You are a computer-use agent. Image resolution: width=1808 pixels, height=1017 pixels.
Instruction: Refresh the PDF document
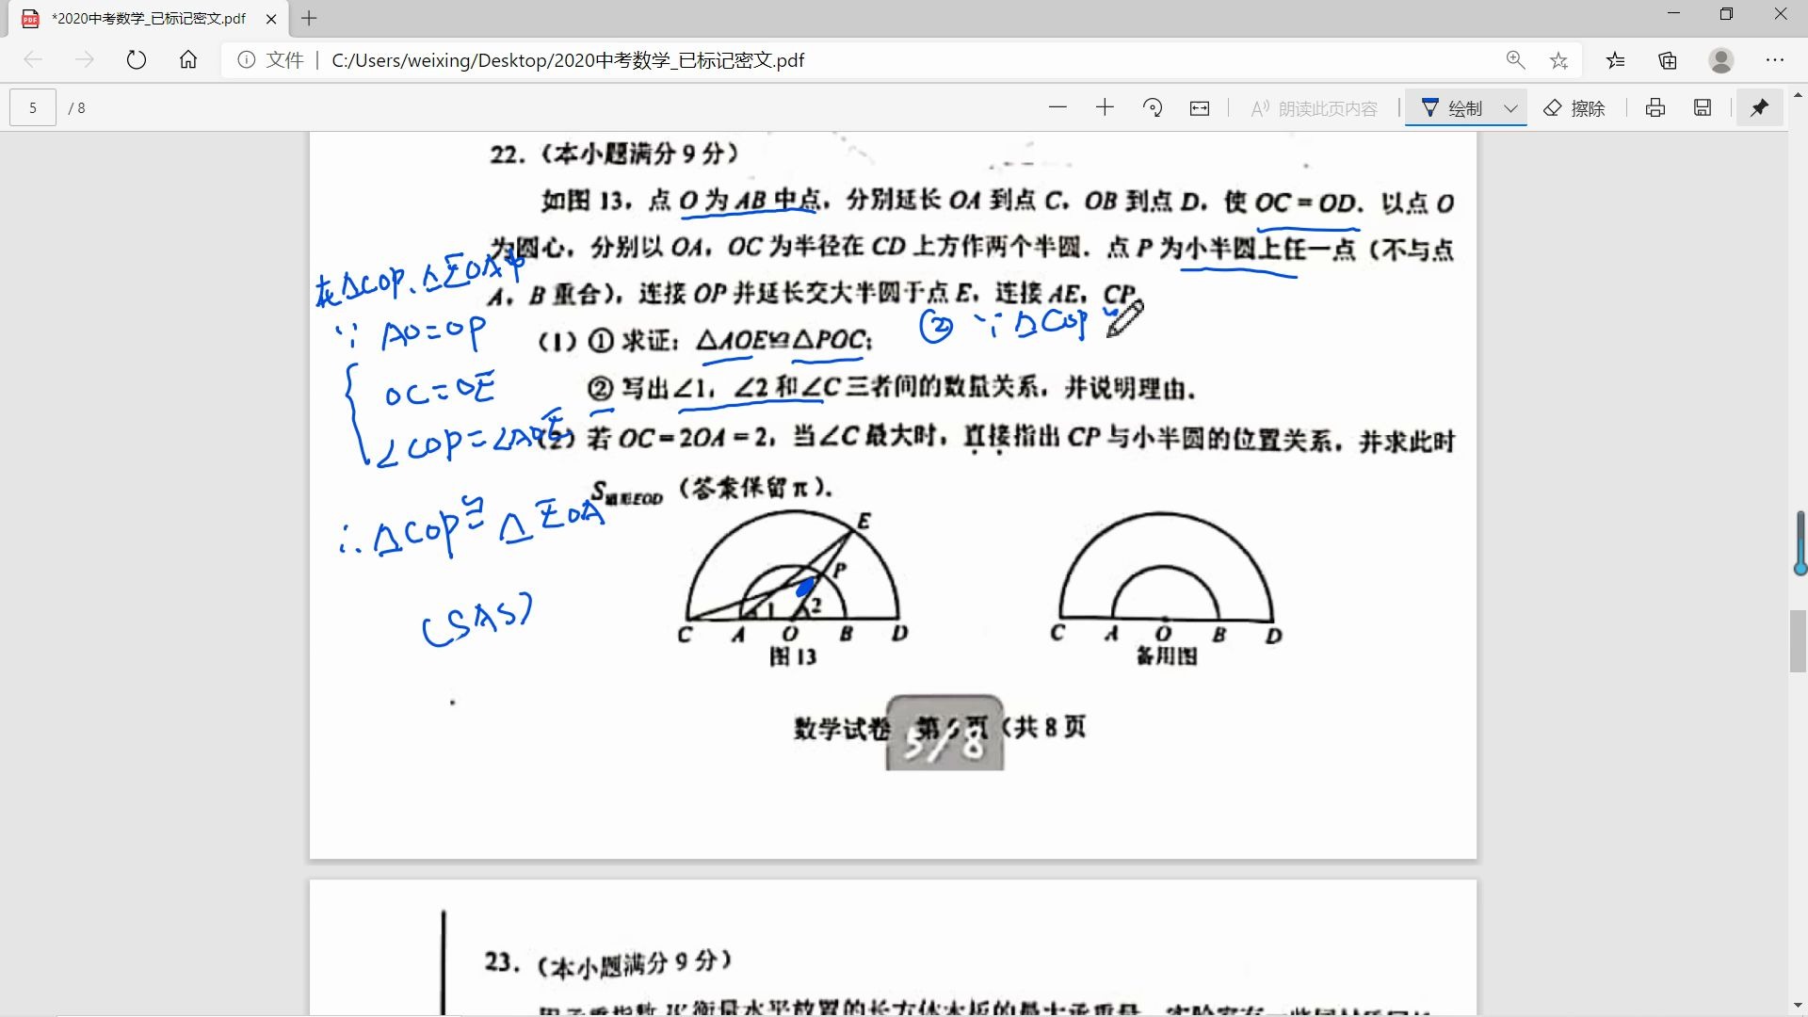pos(137,59)
